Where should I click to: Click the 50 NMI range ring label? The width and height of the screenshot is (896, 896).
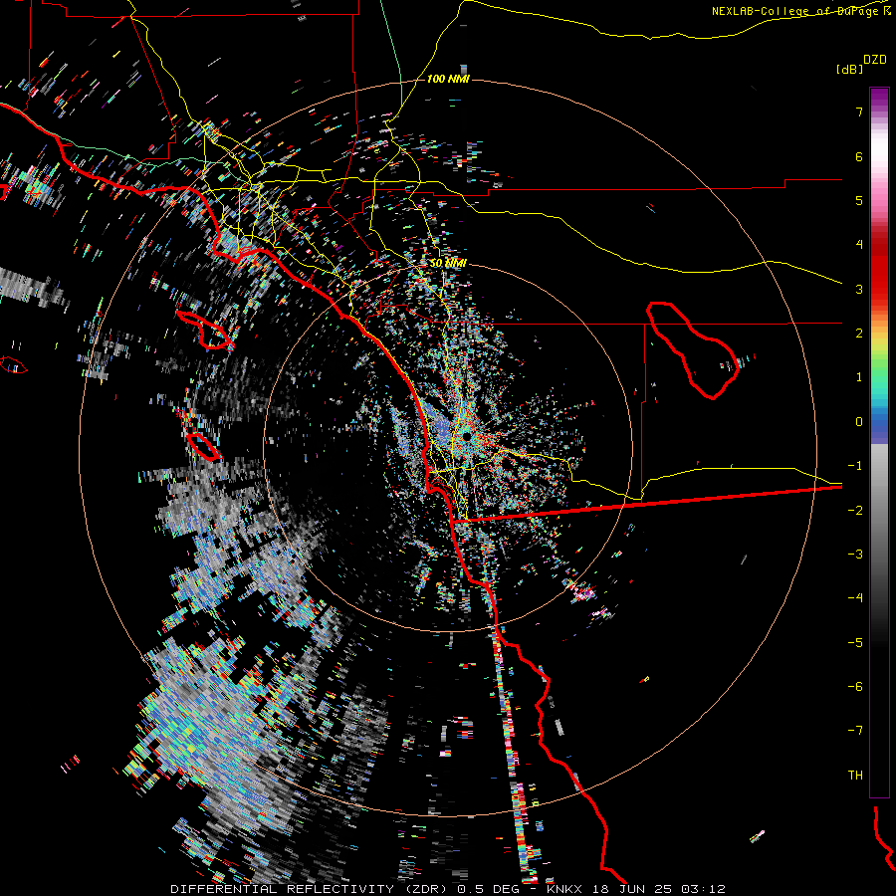click(448, 263)
